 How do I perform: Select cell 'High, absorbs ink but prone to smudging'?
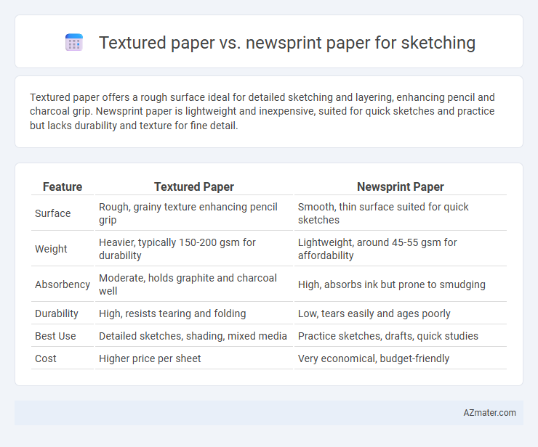click(401, 284)
